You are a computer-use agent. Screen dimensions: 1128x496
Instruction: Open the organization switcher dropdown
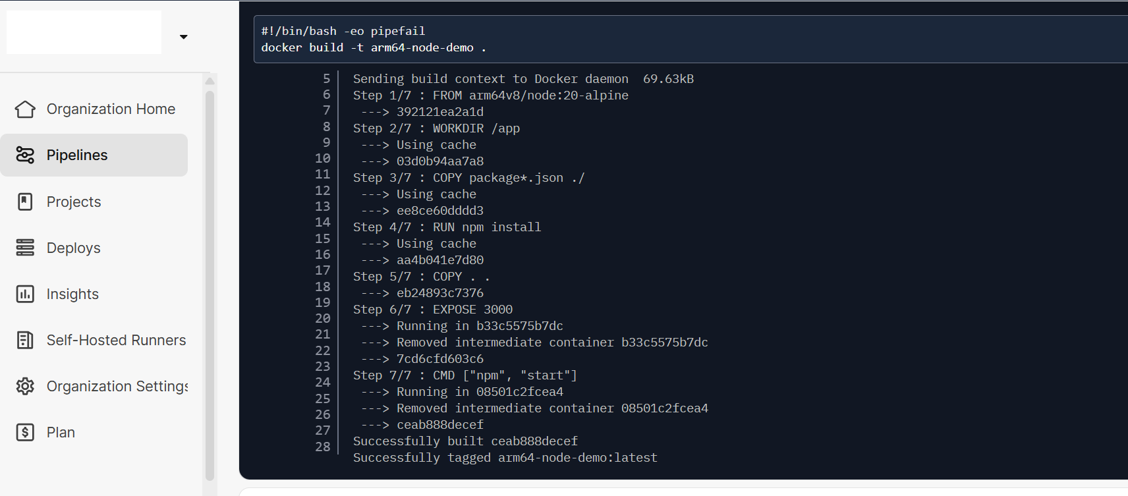(x=183, y=37)
